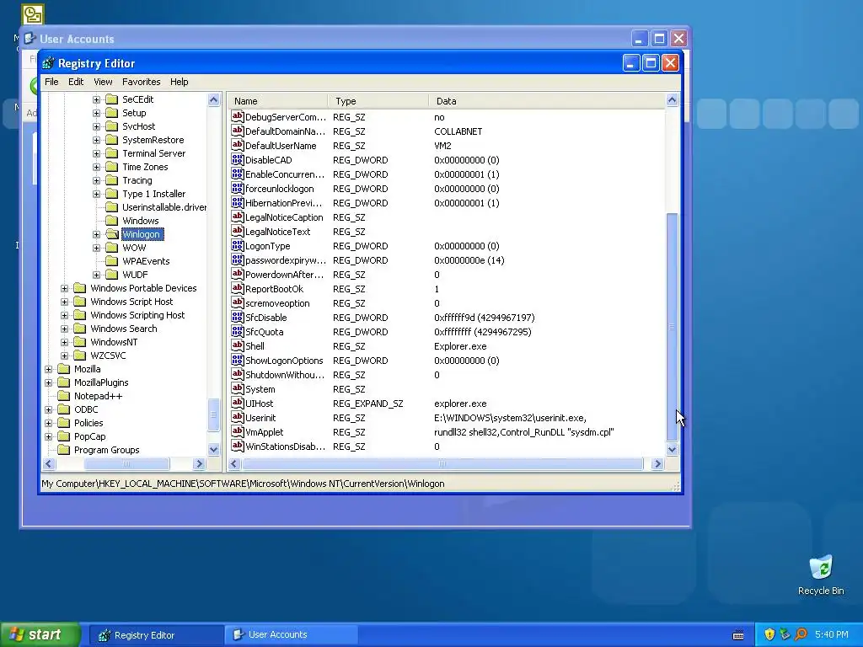Open the Favorites menu
This screenshot has height=647, width=863.
(x=142, y=82)
